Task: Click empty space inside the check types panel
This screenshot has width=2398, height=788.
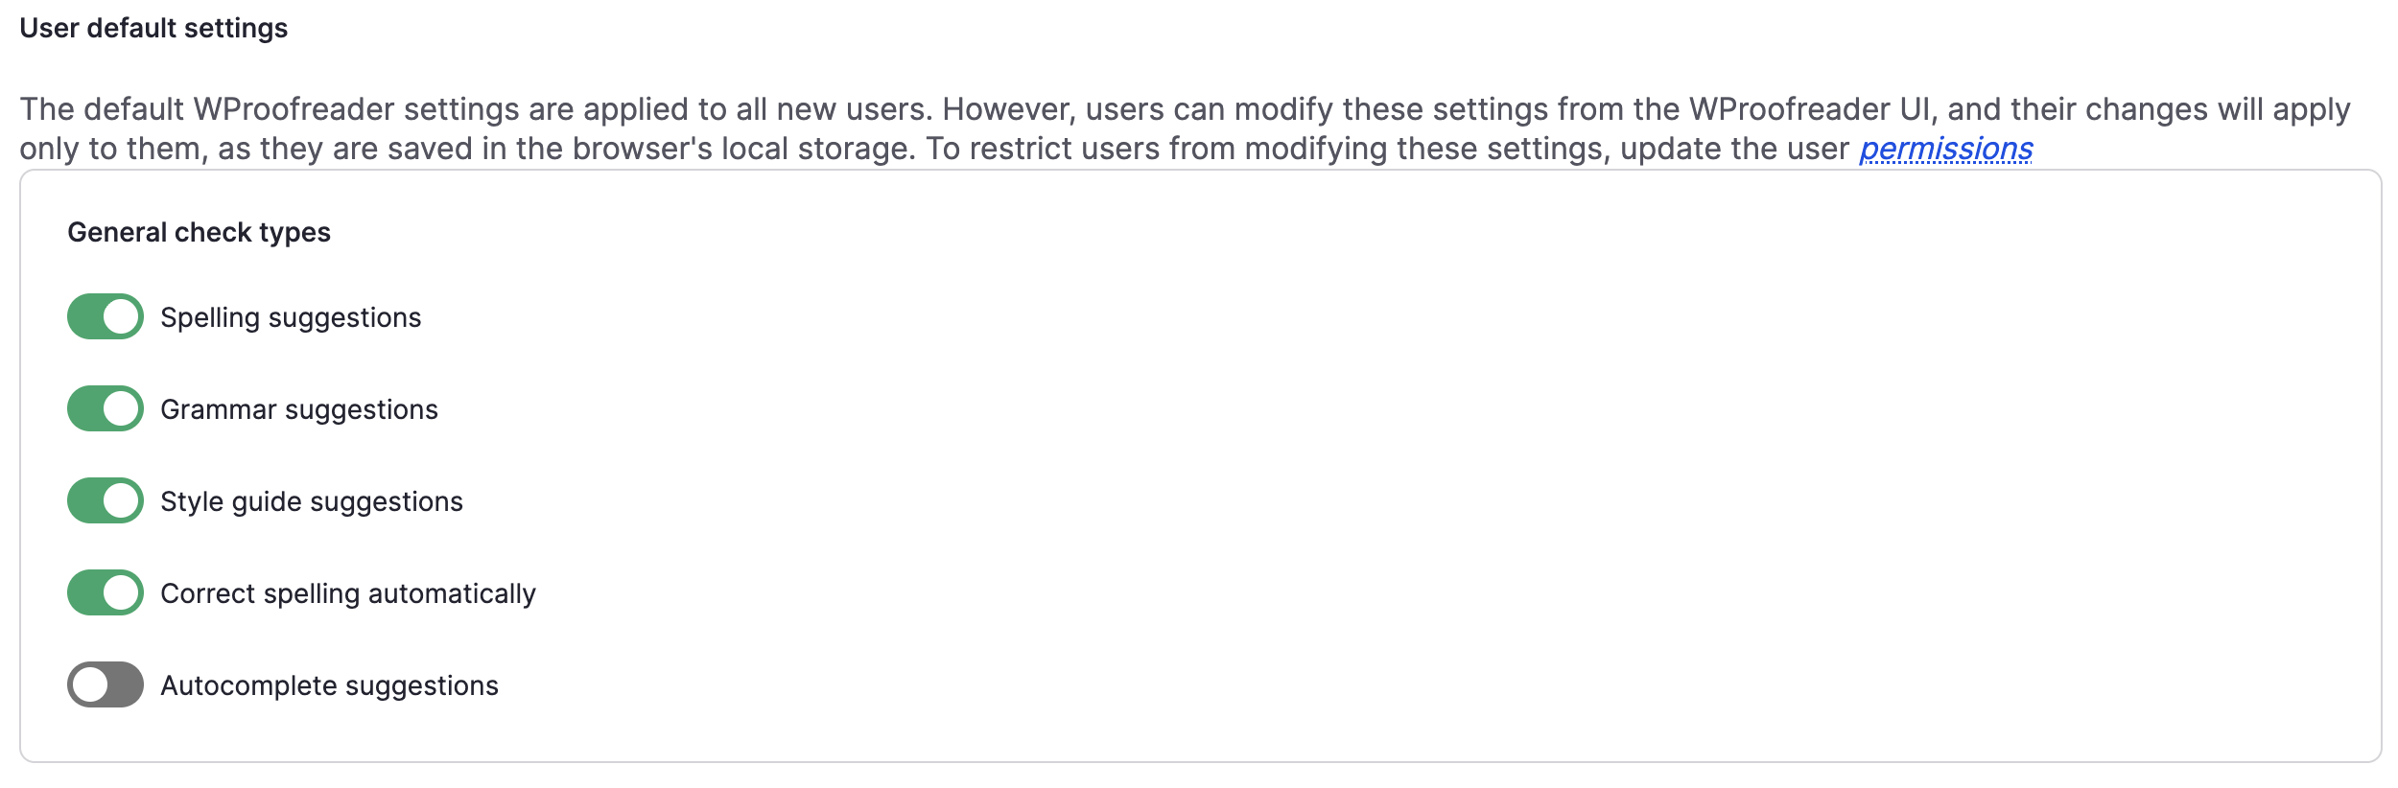Action: click(1343, 479)
